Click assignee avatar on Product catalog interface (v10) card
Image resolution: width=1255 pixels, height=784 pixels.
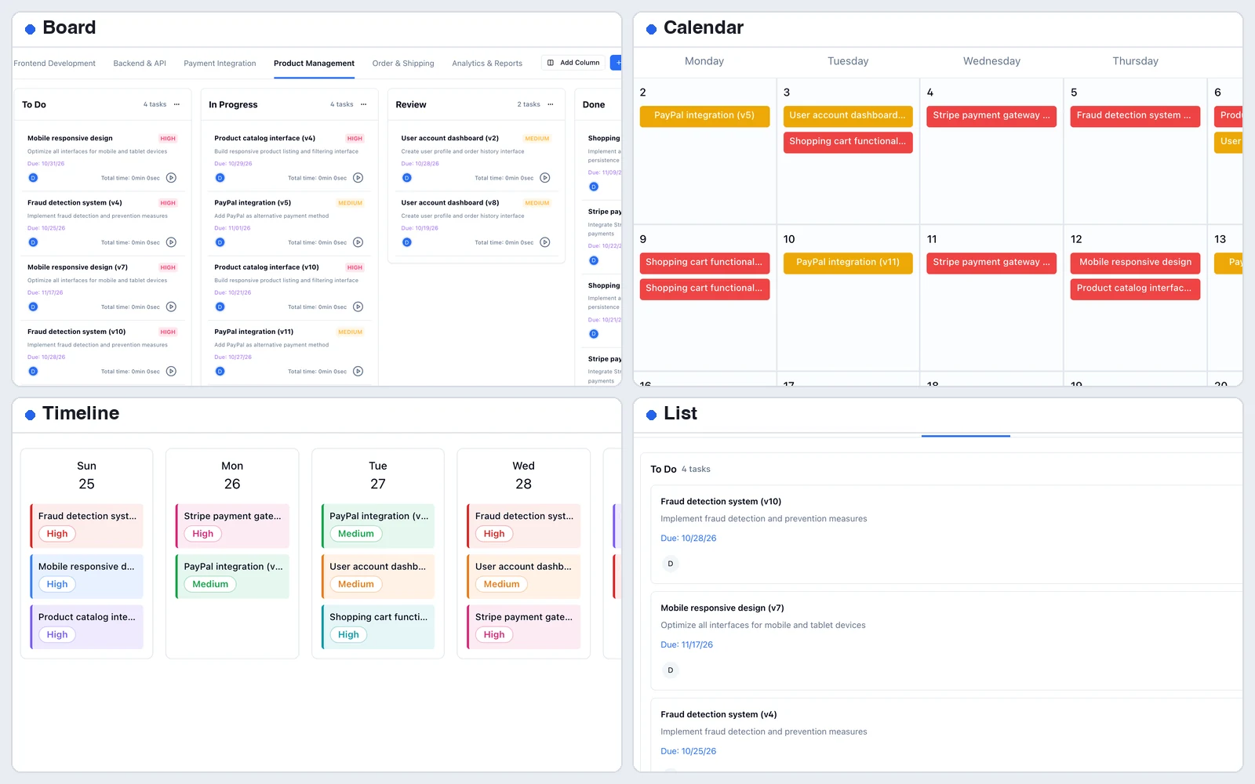(220, 307)
